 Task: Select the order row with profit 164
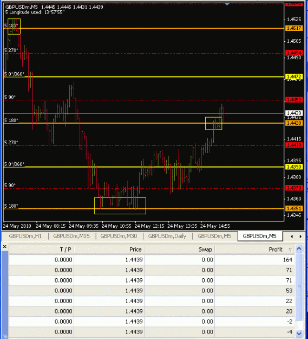[x=152, y=260]
